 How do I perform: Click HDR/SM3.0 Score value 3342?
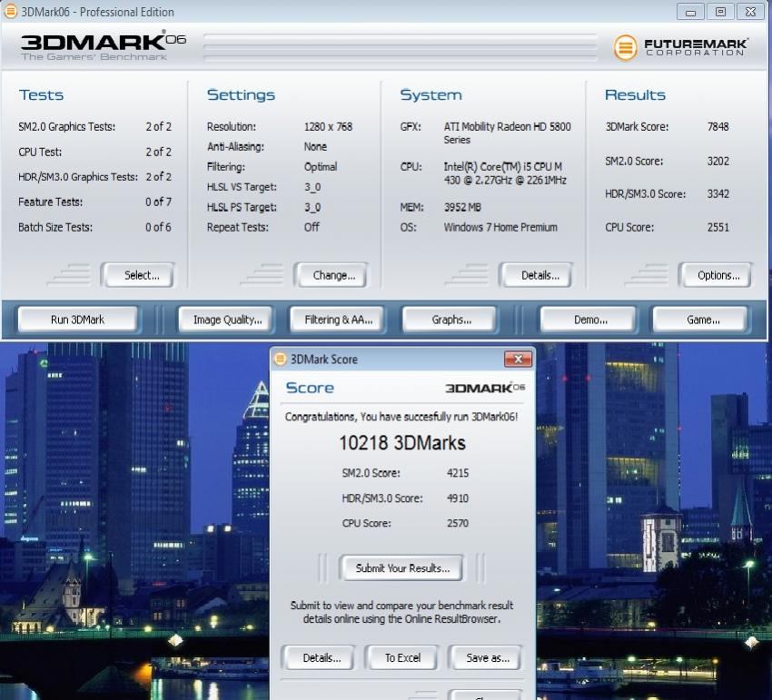(x=718, y=194)
